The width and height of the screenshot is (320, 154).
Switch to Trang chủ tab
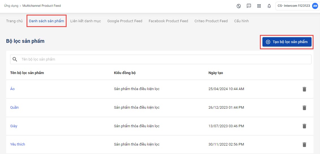click(14, 21)
